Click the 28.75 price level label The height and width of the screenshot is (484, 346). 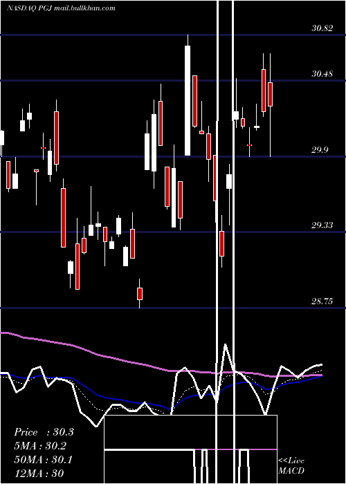[x=322, y=301]
